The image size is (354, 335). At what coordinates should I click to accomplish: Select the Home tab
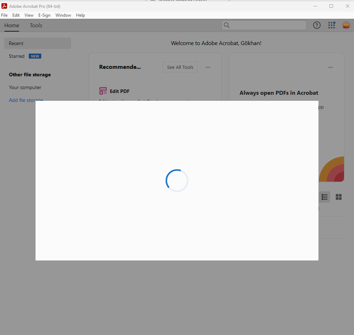point(12,26)
